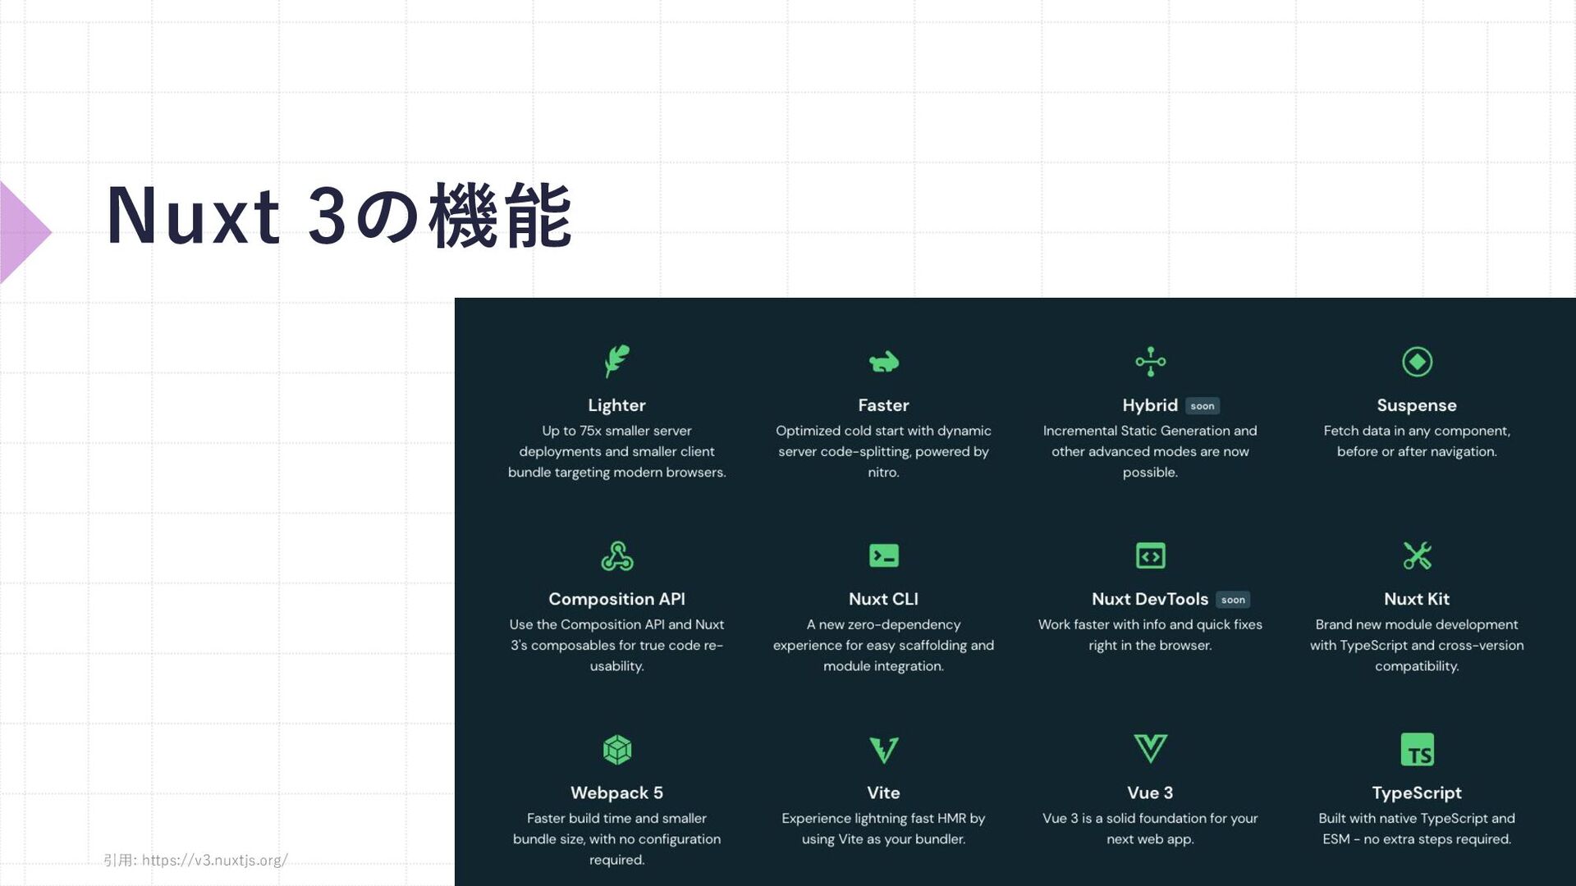
Task: Click the 'Suspense' feature heading
Action: click(1417, 405)
